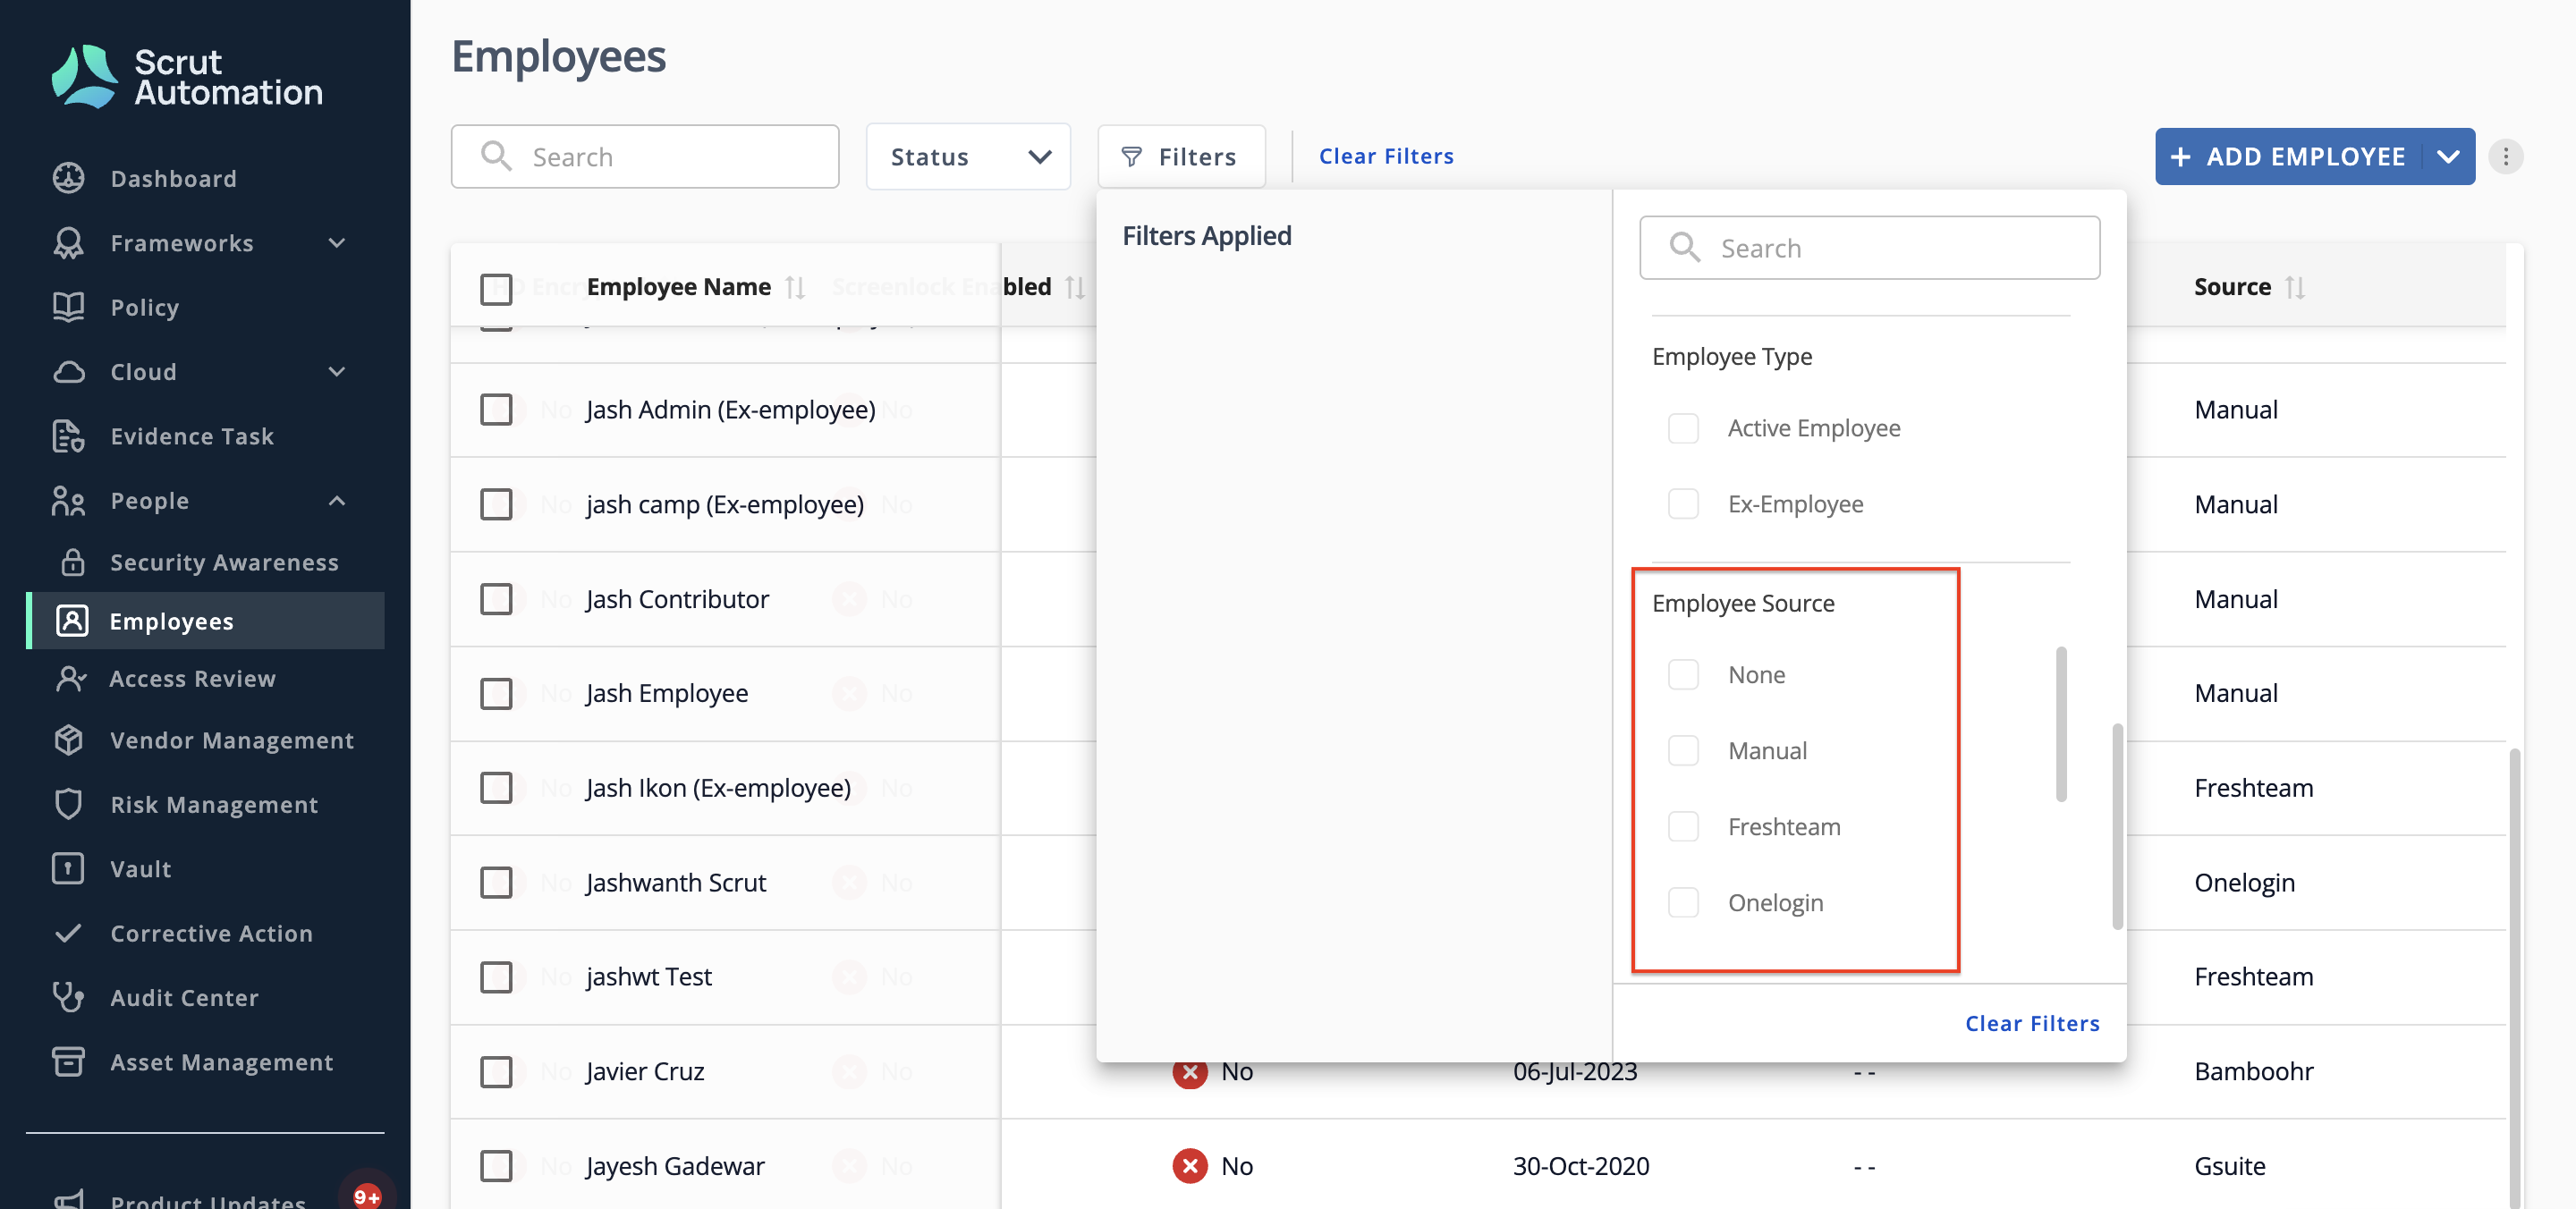Image resolution: width=2576 pixels, height=1209 pixels.
Task: Click the filter list scrollbar thumb
Action: [x=2061, y=724]
